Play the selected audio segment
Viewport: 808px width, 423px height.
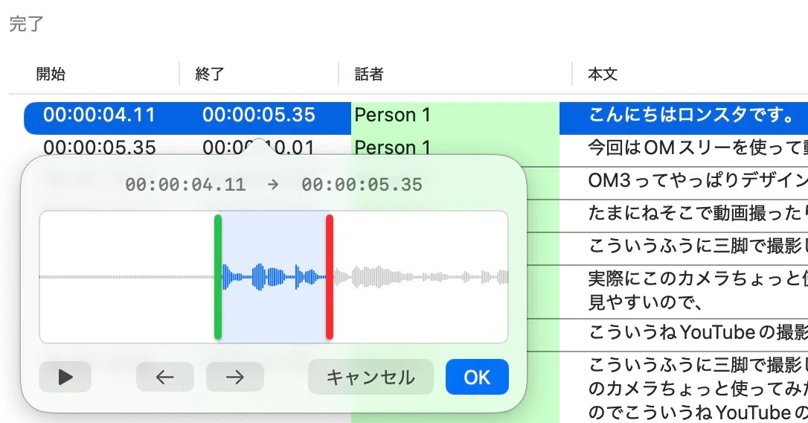click(x=65, y=377)
